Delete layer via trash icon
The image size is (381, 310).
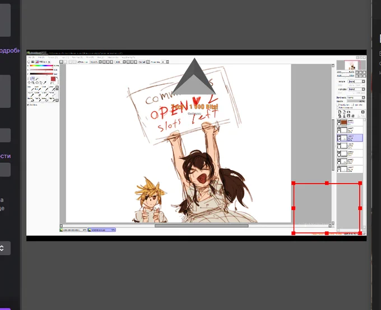[x=353, y=116]
